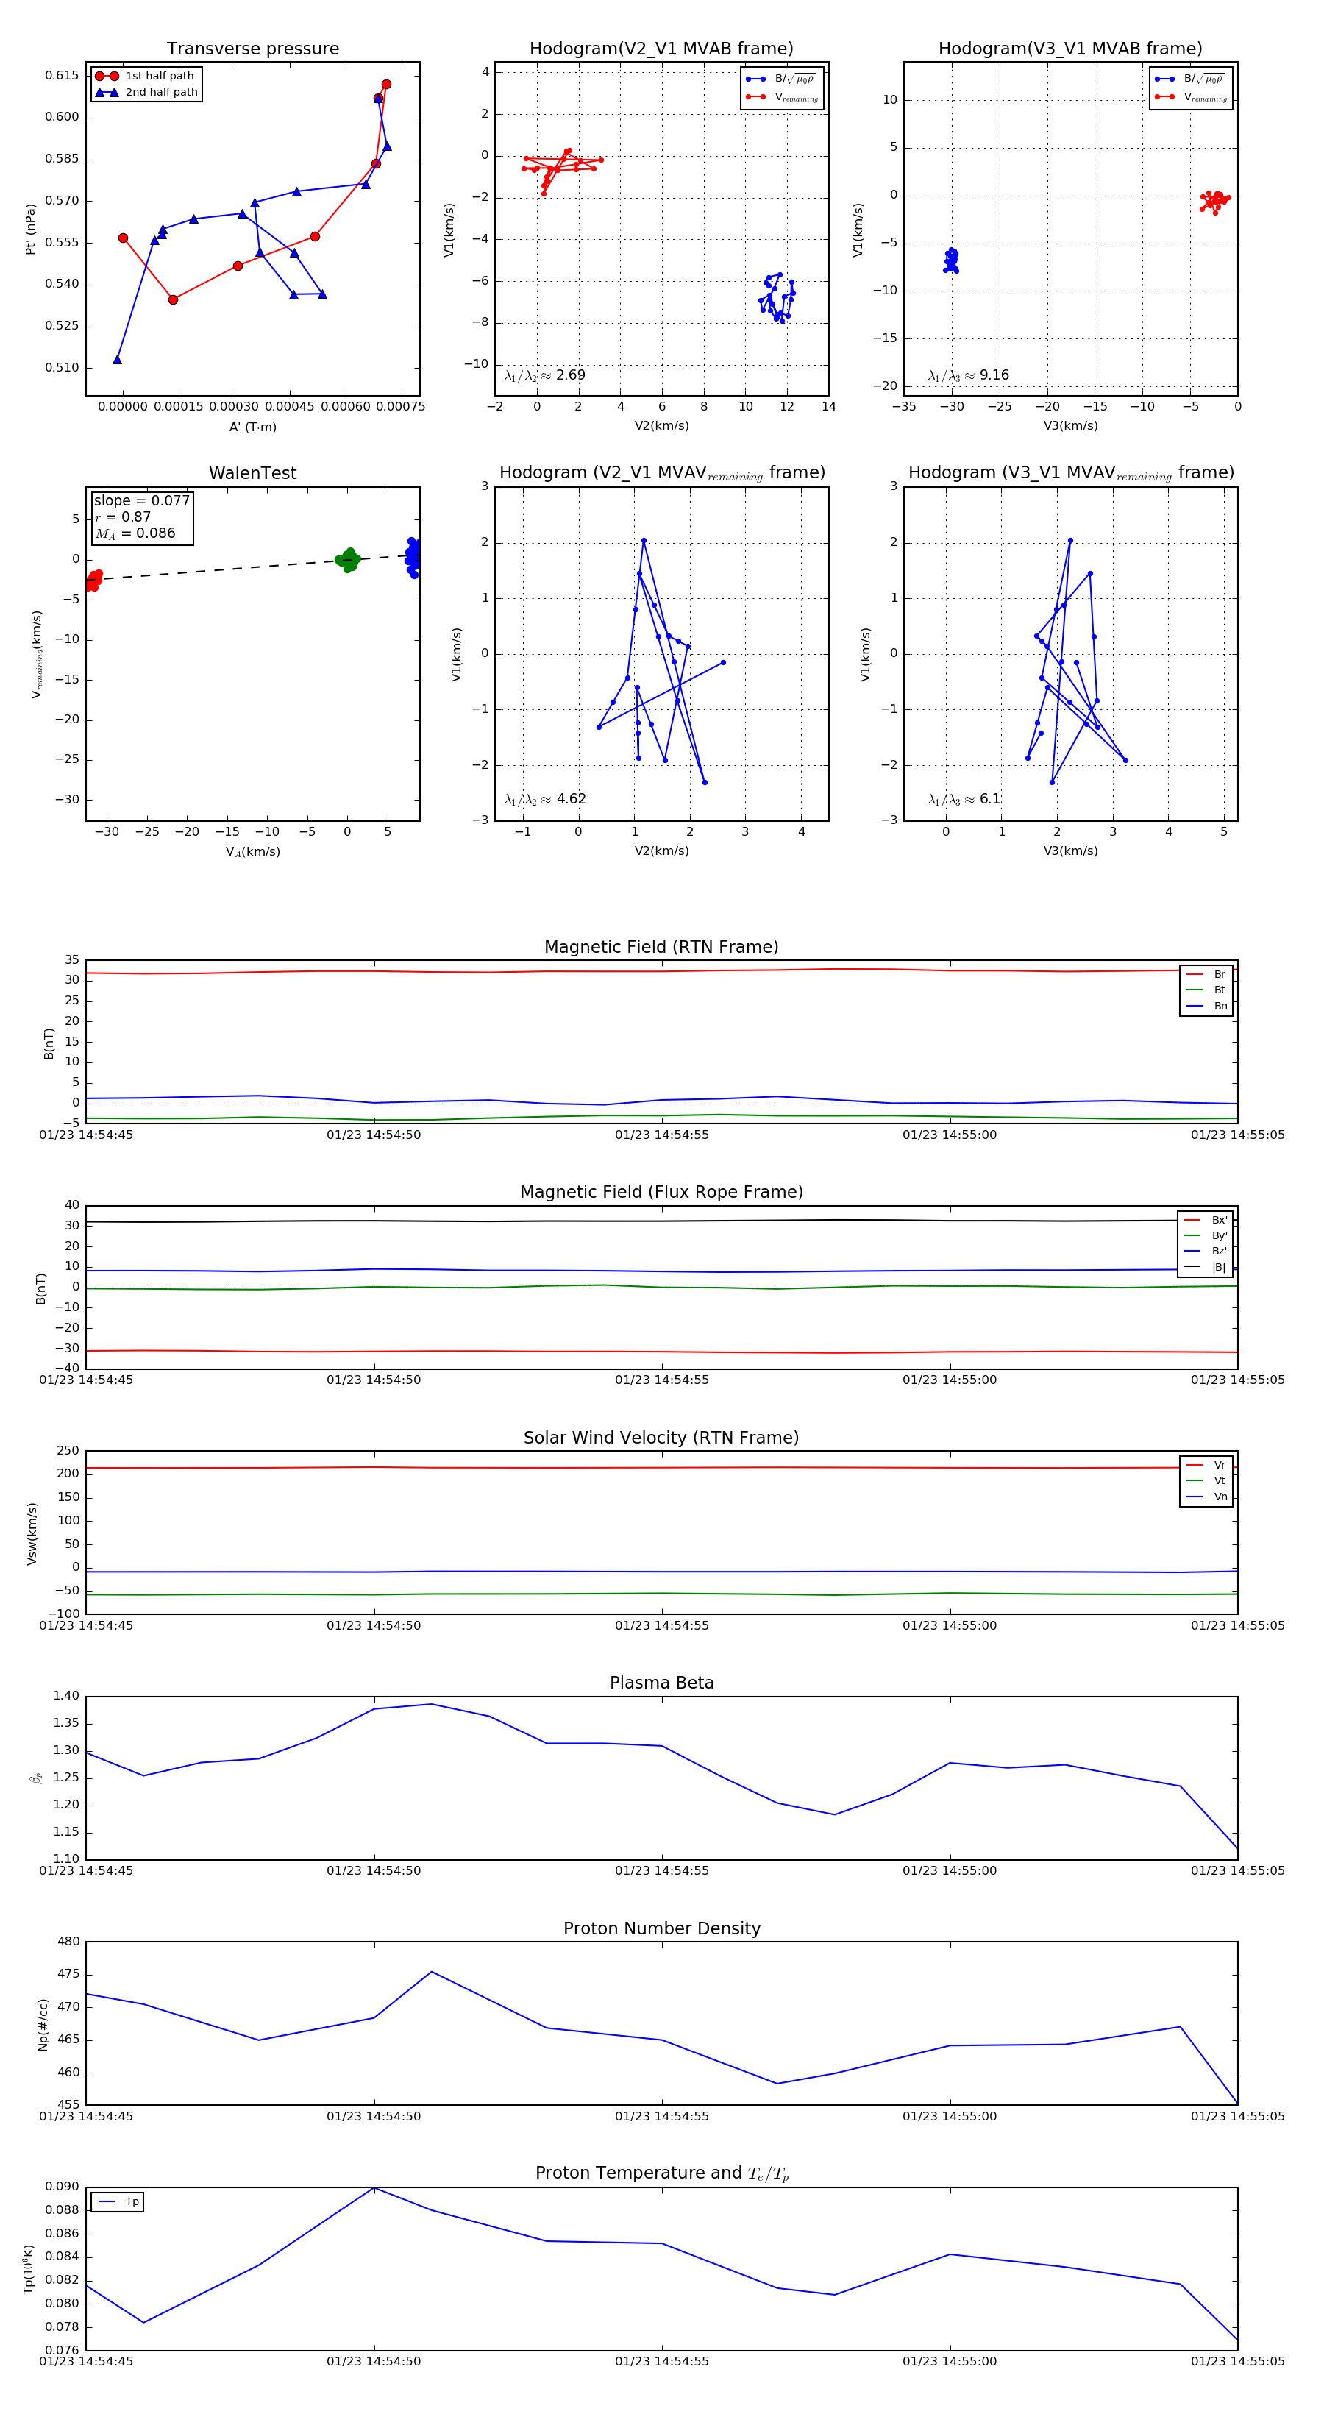Select the λ1/λ3 ≈ 9.16 annotation
Image resolution: width=1324 pixels, height=2428 pixels.
coord(968,375)
